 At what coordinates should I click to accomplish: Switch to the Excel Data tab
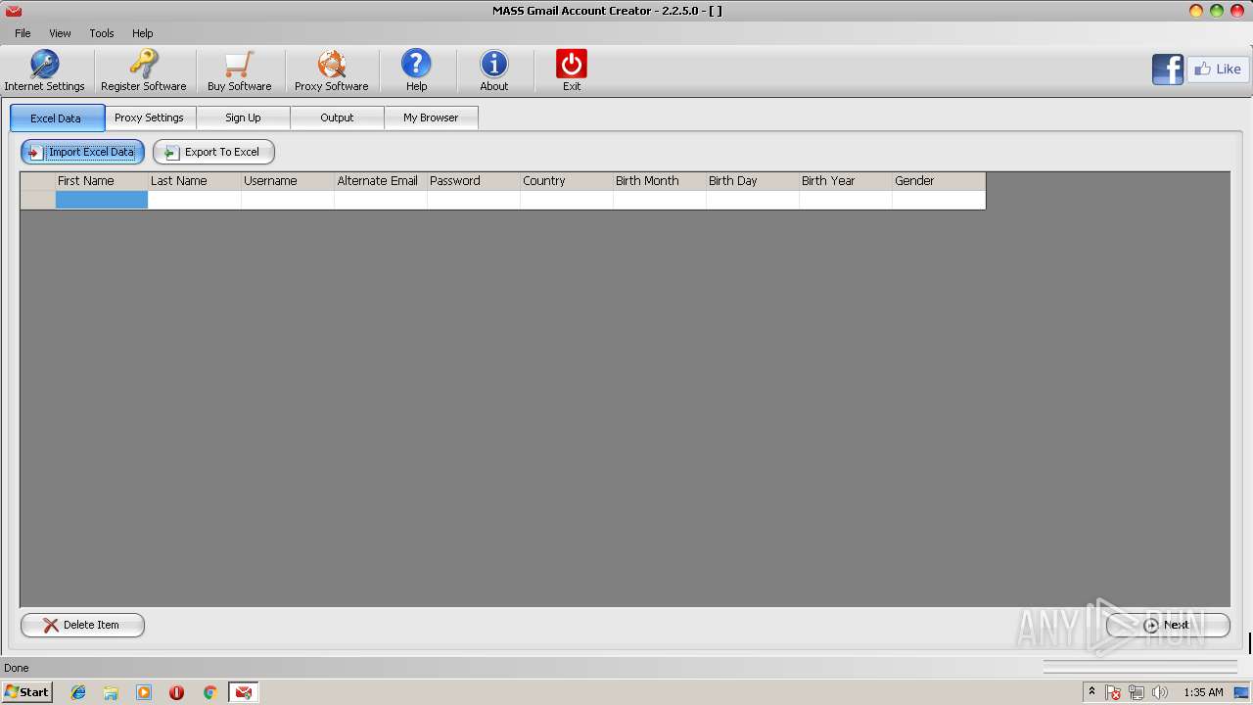57,118
